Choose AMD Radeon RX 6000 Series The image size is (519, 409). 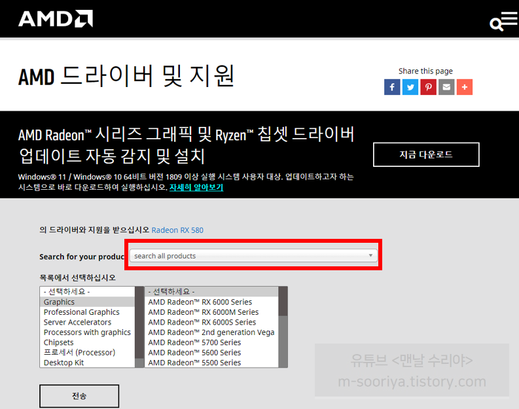[x=212, y=302]
